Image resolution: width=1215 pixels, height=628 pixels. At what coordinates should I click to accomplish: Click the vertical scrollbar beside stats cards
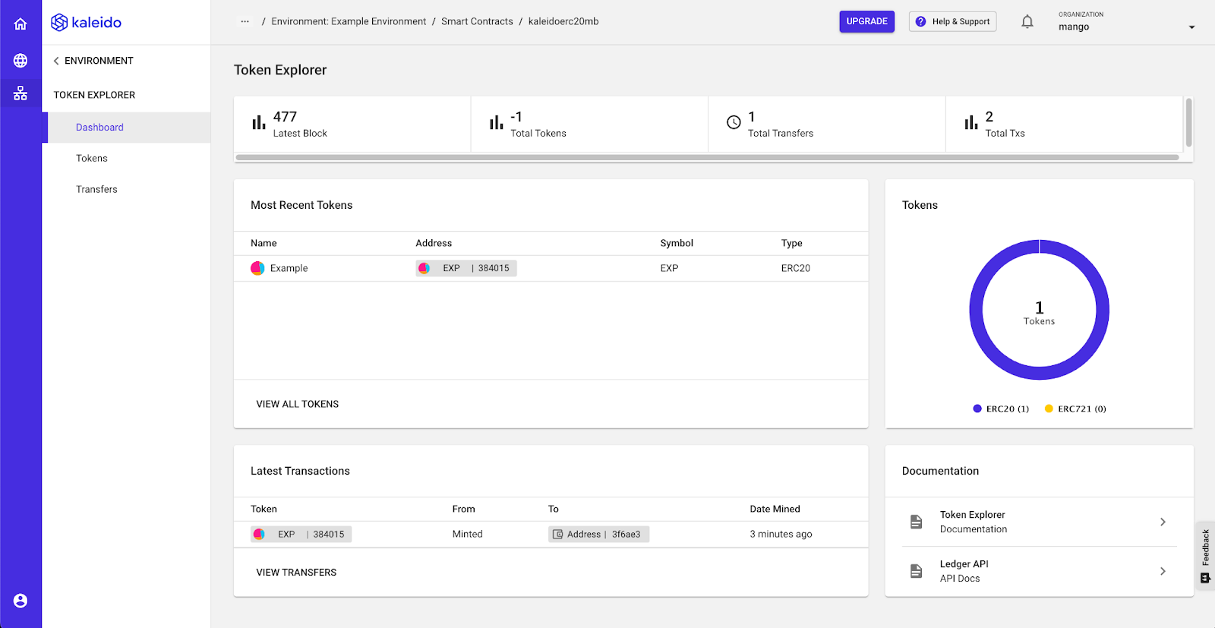click(1188, 122)
